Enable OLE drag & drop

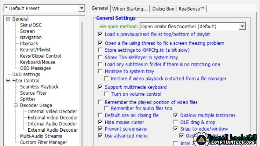coord(176,122)
